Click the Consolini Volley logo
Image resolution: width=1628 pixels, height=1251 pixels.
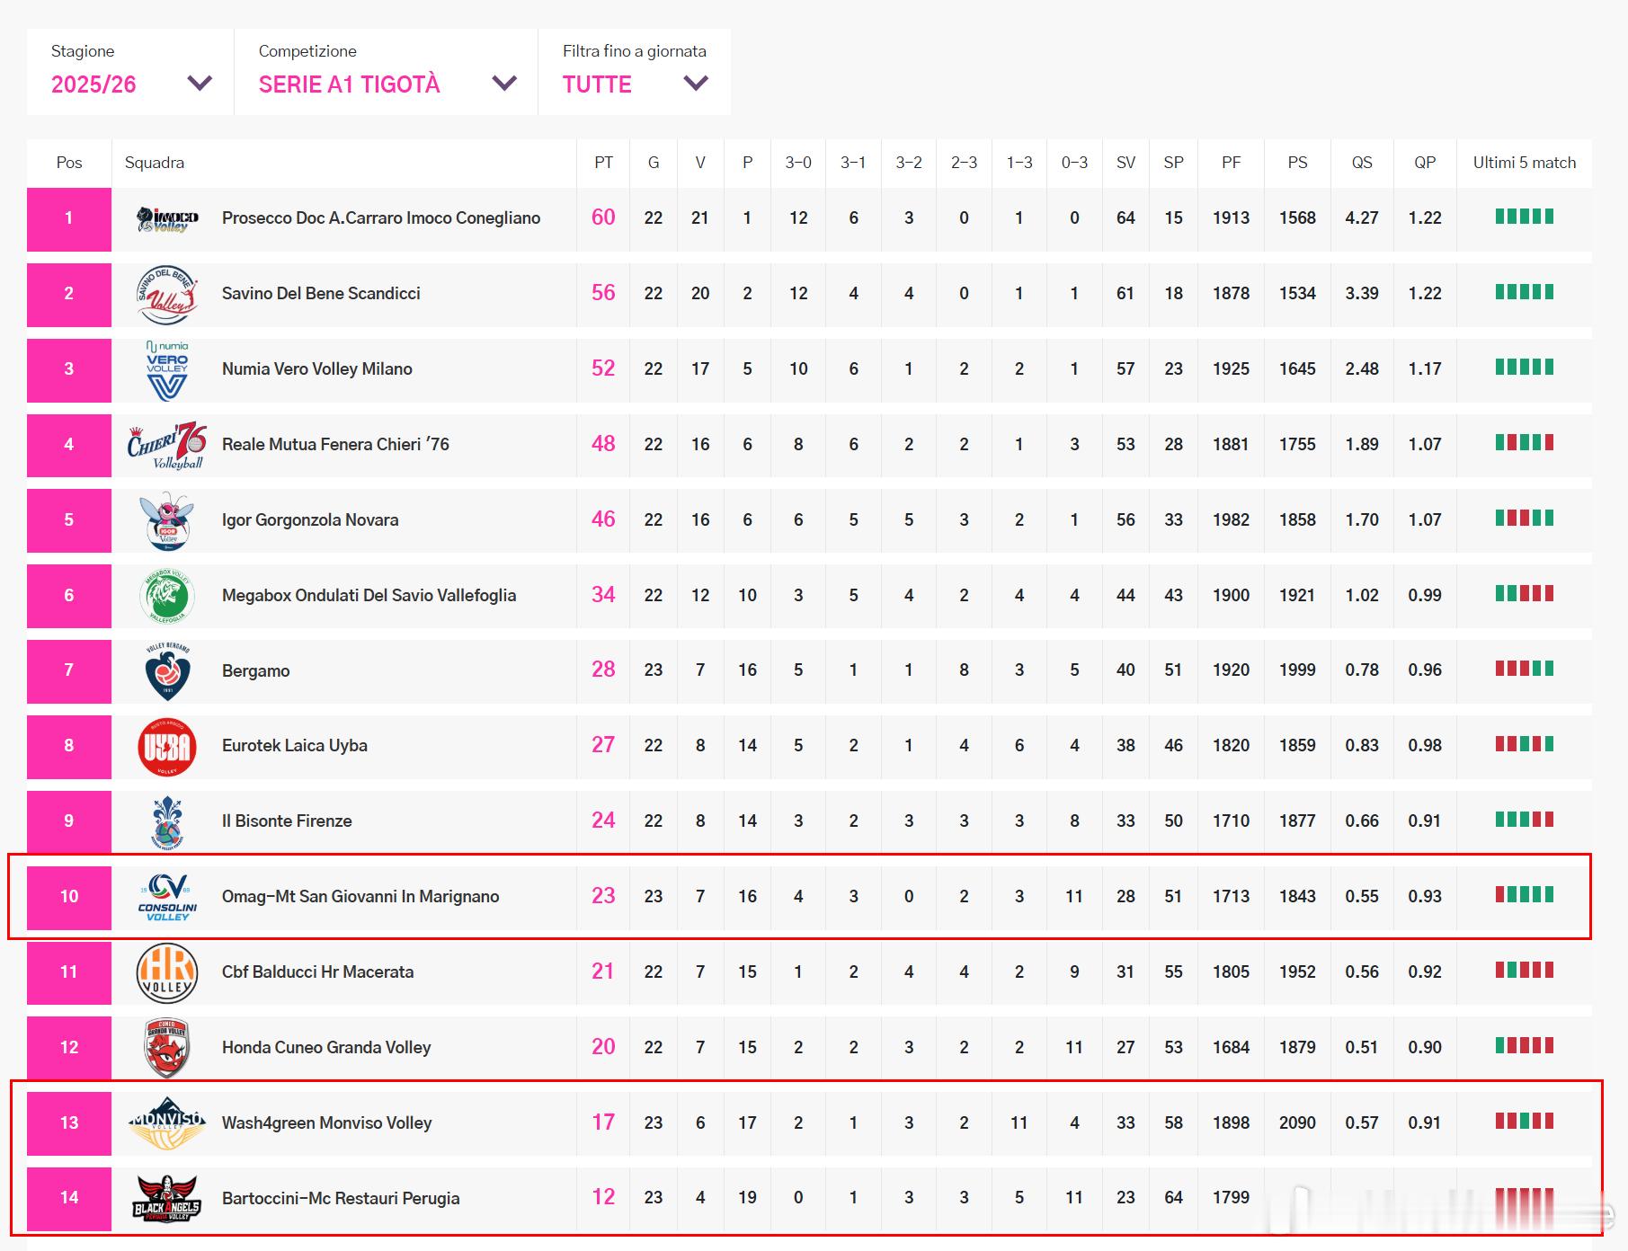pyautogui.click(x=167, y=897)
